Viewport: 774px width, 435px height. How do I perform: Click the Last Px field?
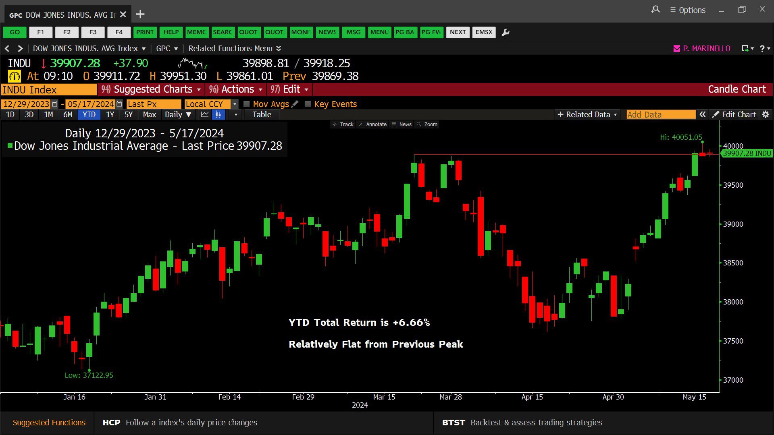tap(154, 104)
